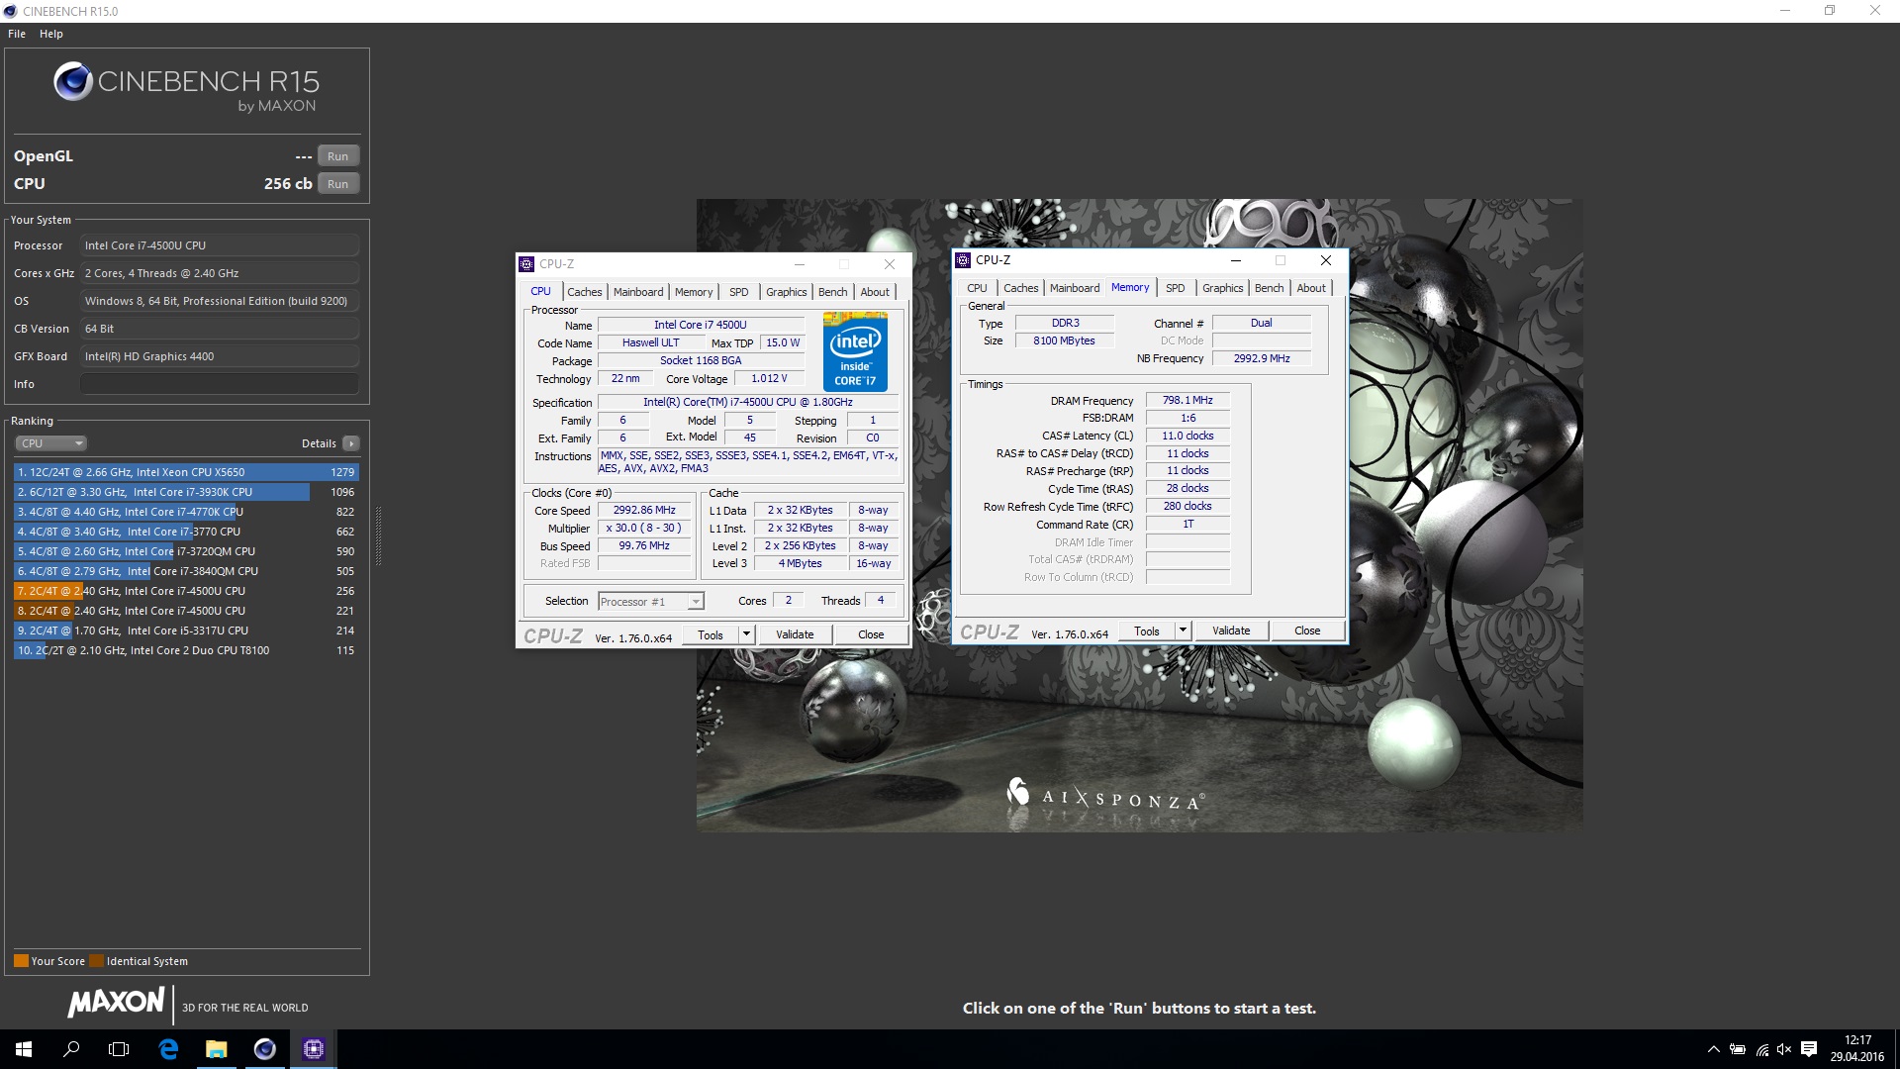Click the Info input field
The height and width of the screenshot is (1069, 1900).
(220, 384)
